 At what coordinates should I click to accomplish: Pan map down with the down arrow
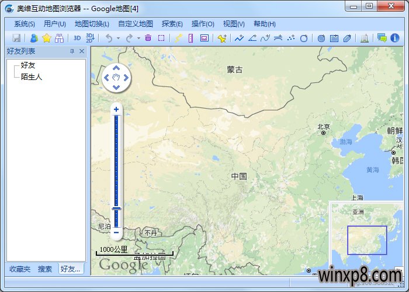(116, 87)
